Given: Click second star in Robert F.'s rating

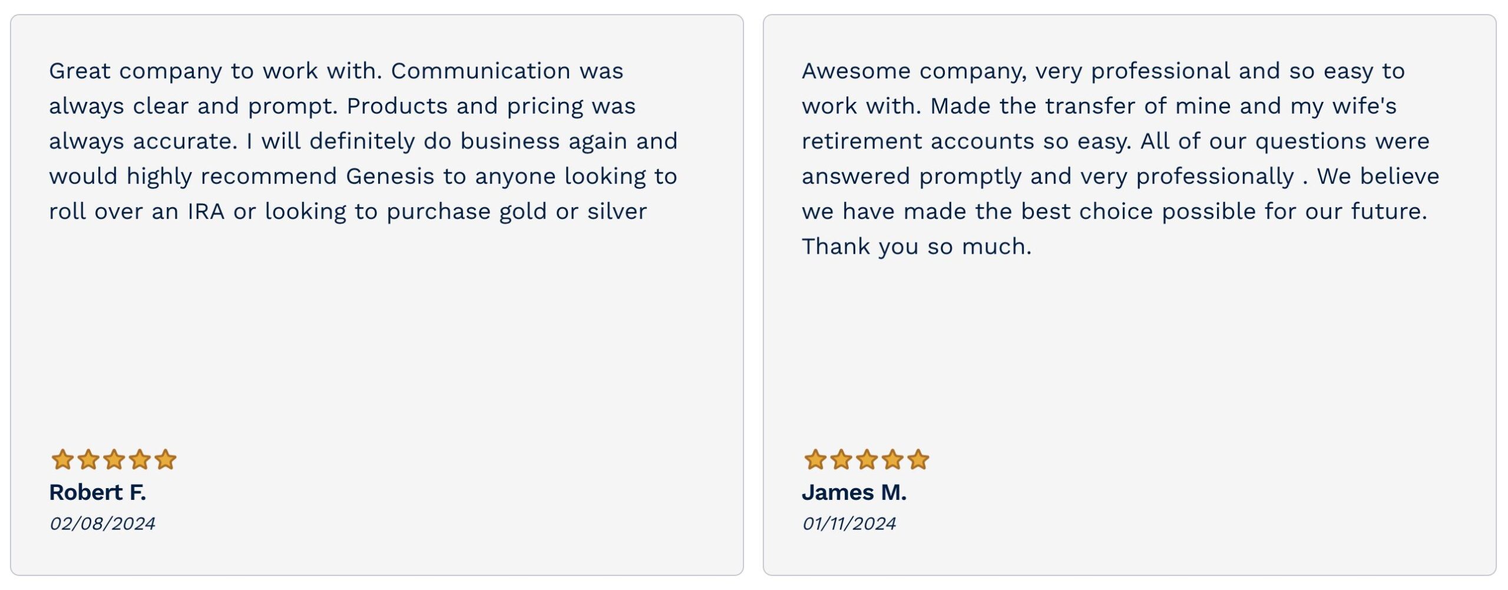Looking at the screenshot, I should tap(88, 460).
